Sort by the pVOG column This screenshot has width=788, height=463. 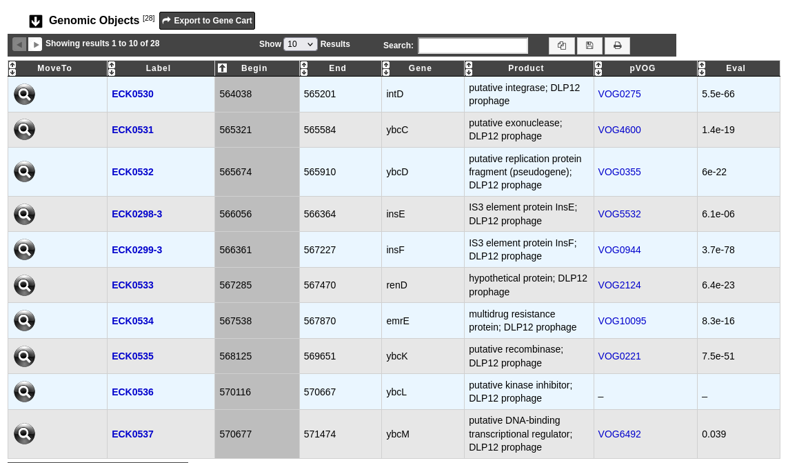(x=645, y=68)
